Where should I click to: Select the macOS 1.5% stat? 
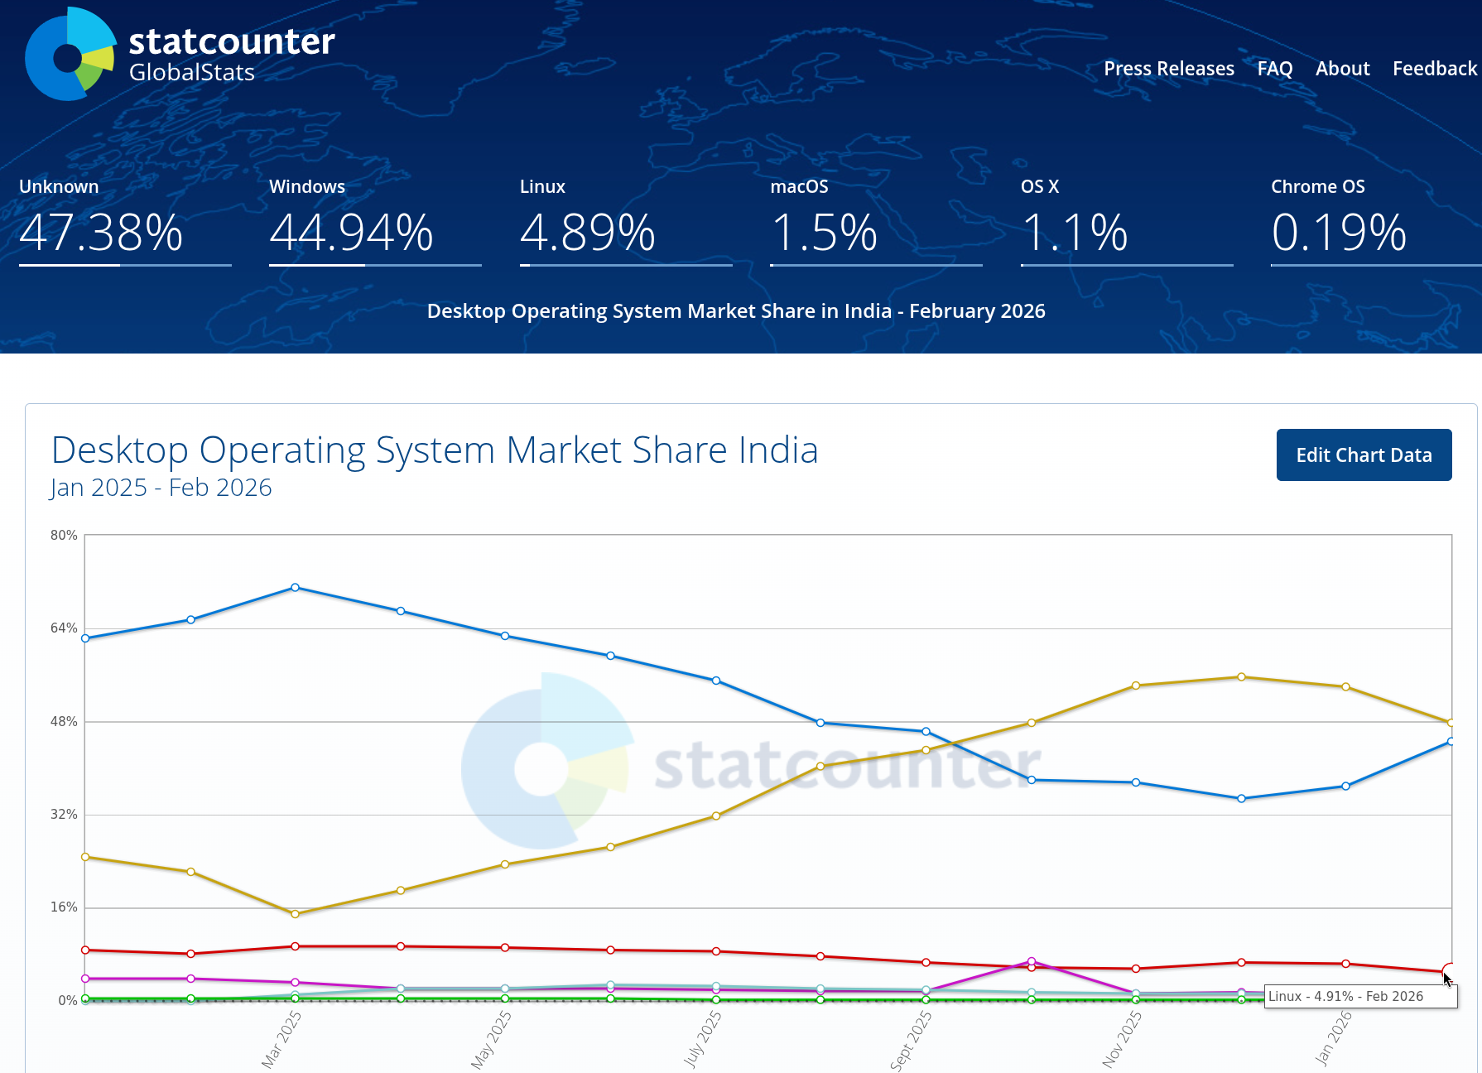[x=876, y=221]
